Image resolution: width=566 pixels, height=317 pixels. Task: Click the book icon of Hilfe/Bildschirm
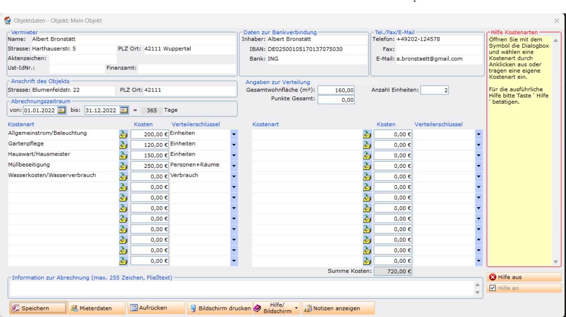click(257, 308)
